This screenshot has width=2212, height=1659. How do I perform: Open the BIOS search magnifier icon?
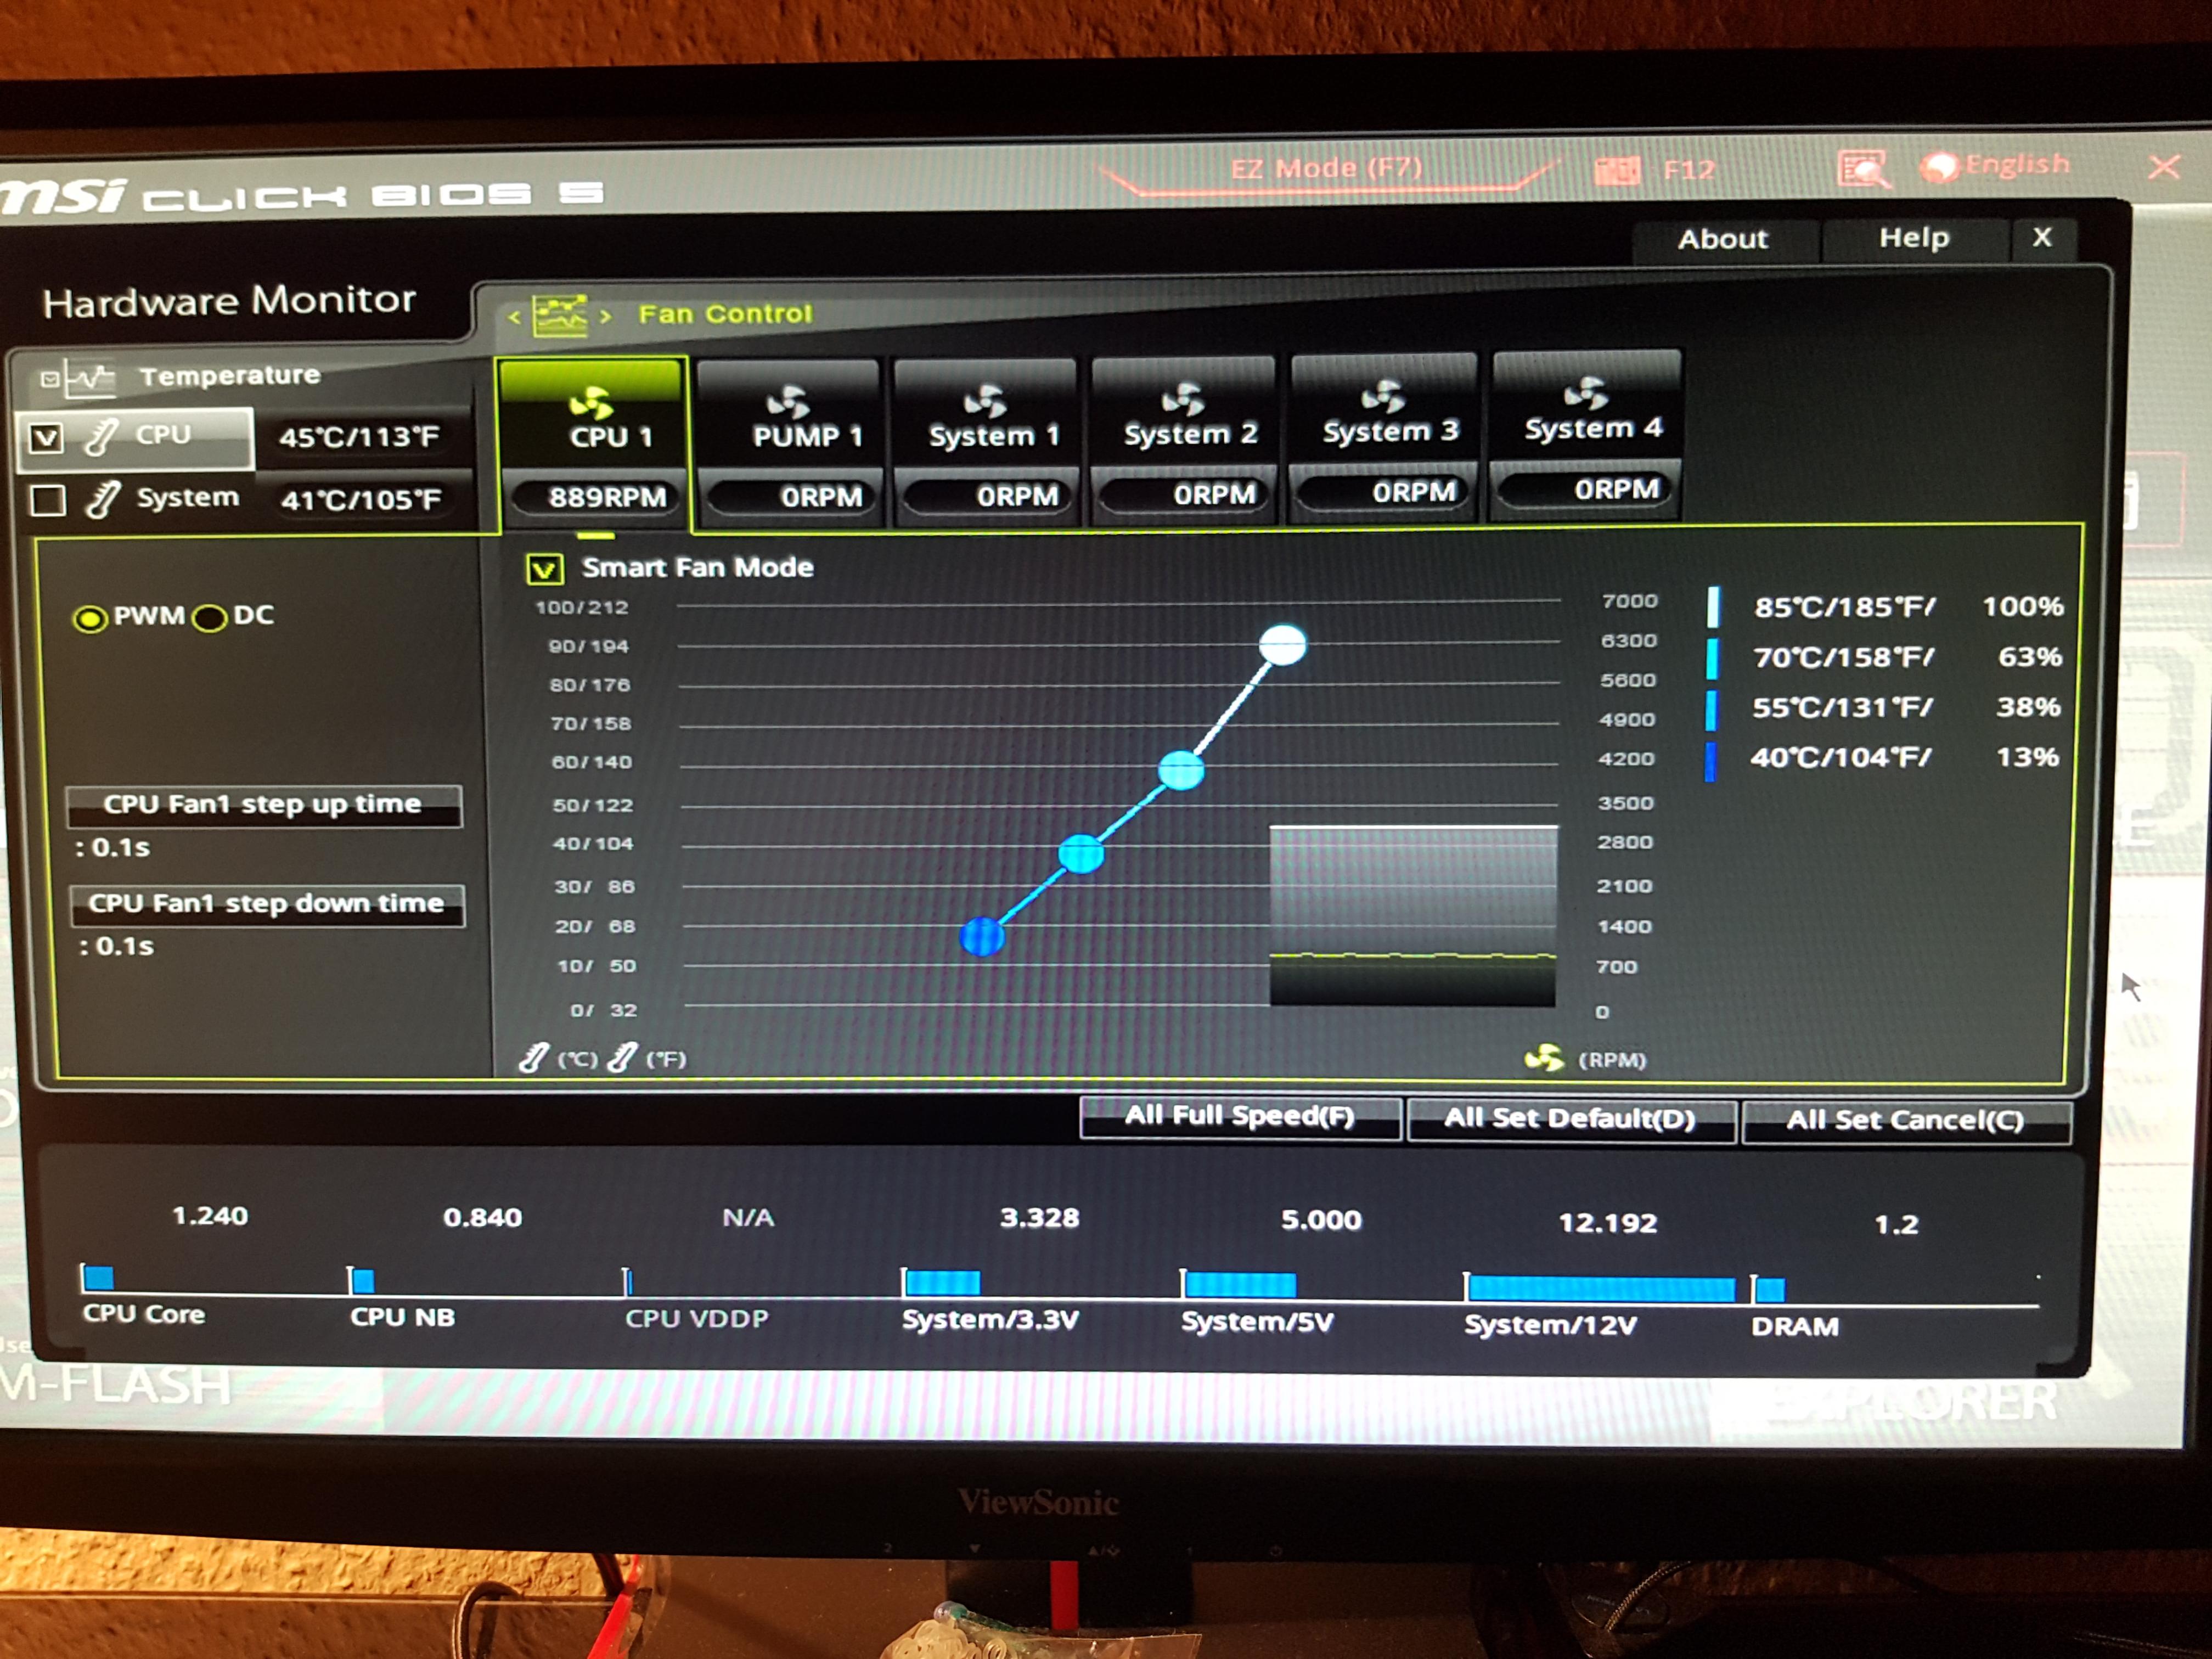(x=1863, y=170)
